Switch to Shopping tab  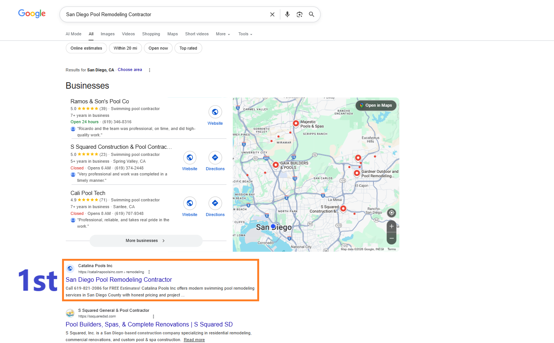point(151,34)
